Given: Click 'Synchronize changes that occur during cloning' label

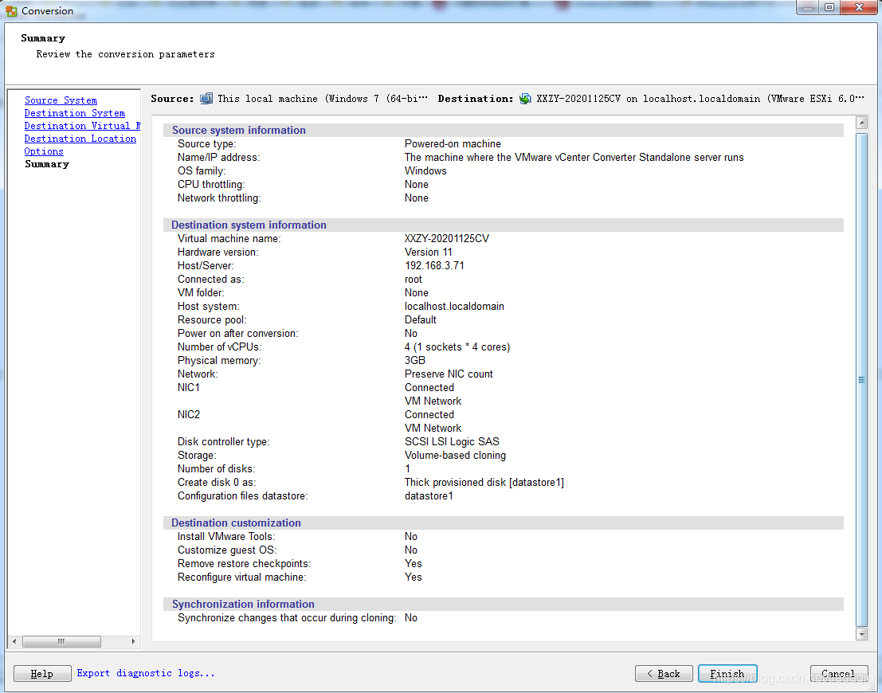Looking at the screenshot, I should coord(287,617).
